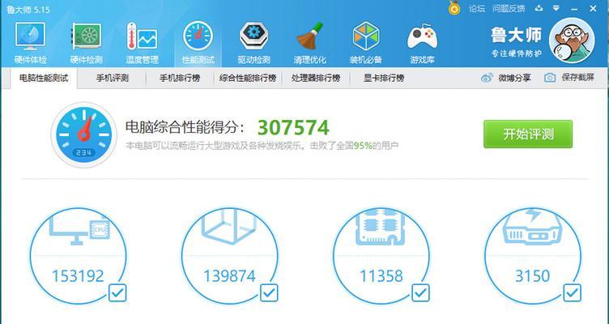Image resolution: width=609 pixels, height=324 pixels.
Task: Click the total score 307574
Action: pyautogui.click(x=293, y=127)
